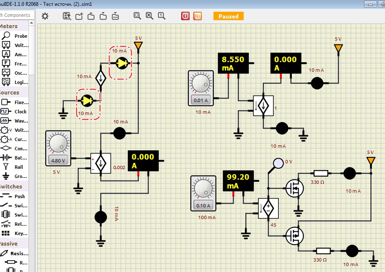Click the new circuit icon
The width and height of the screenshot is (385, 272).
pos(79,16)
